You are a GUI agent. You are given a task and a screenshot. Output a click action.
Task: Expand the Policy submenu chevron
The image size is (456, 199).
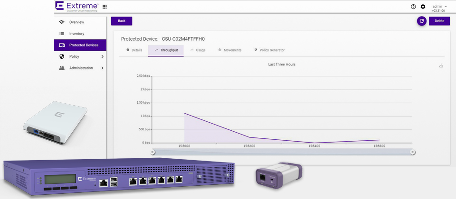(103, 56)
